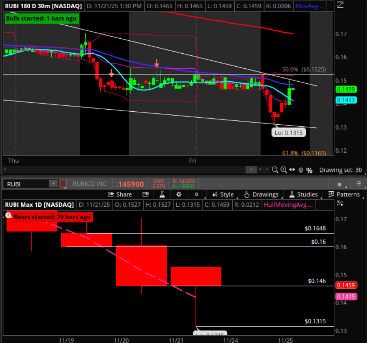The width and height of the screenshot is (367, 343).
Task: Click the HullMovingAvg study label in lower header
Action: [x=288, y=205]
